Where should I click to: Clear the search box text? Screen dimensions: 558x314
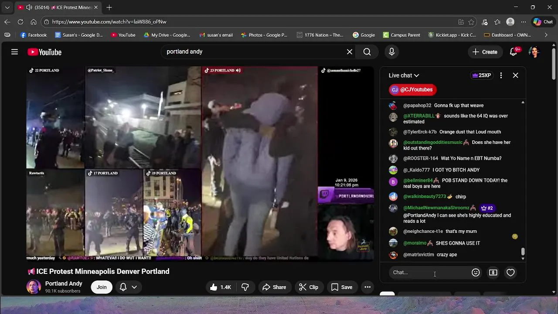350,52
